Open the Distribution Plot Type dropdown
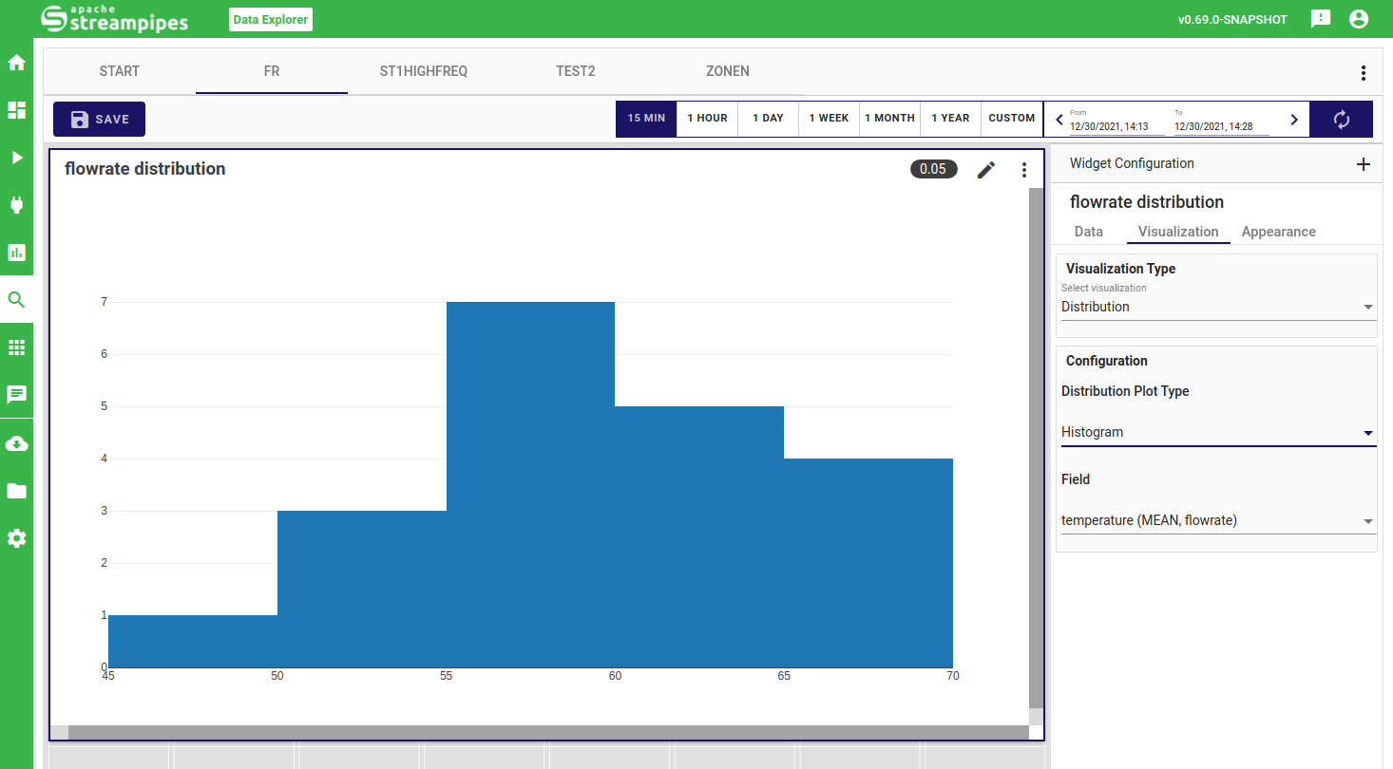Screen dimensions: 1393x769 coord(1216,433)
